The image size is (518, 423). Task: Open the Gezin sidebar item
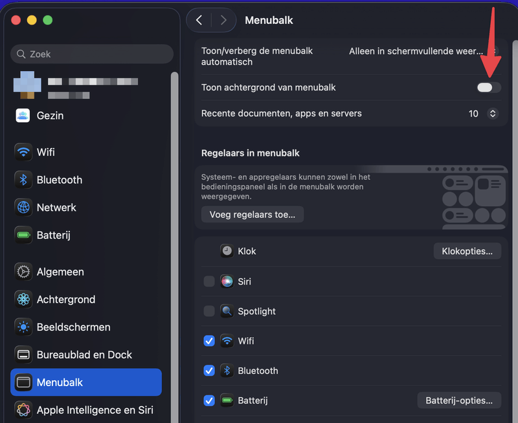coord(50,116)
